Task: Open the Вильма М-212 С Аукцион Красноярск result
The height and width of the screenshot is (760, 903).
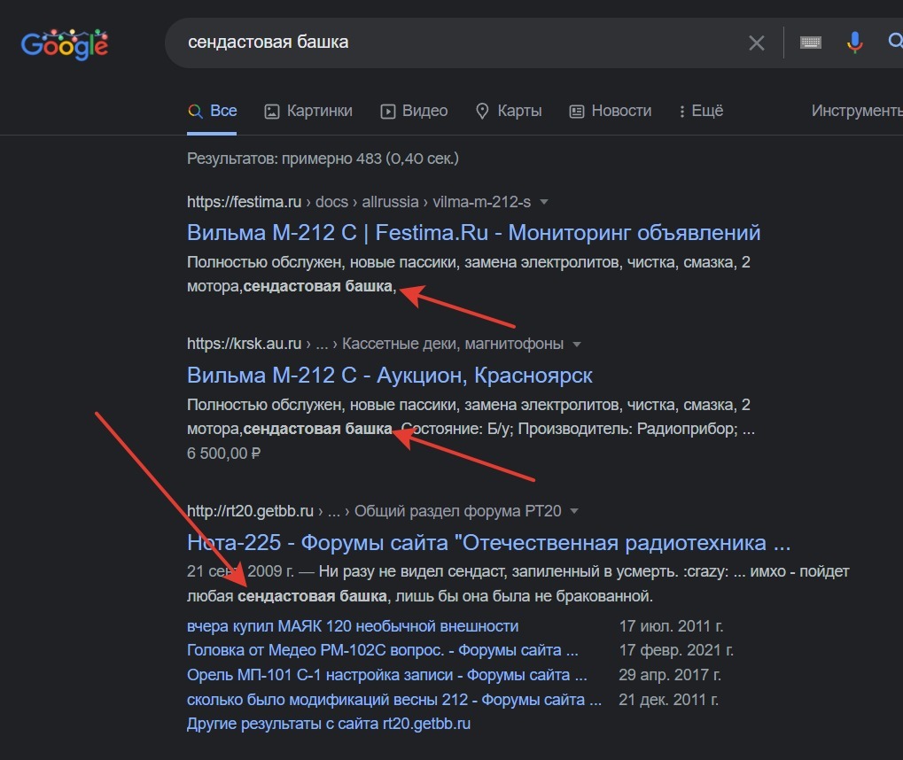Action: coord(389,375)
